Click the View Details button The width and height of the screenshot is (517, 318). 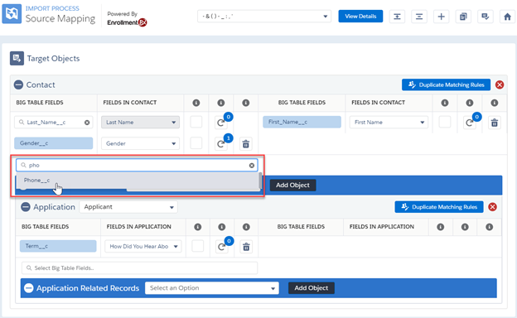pos(360,16)
